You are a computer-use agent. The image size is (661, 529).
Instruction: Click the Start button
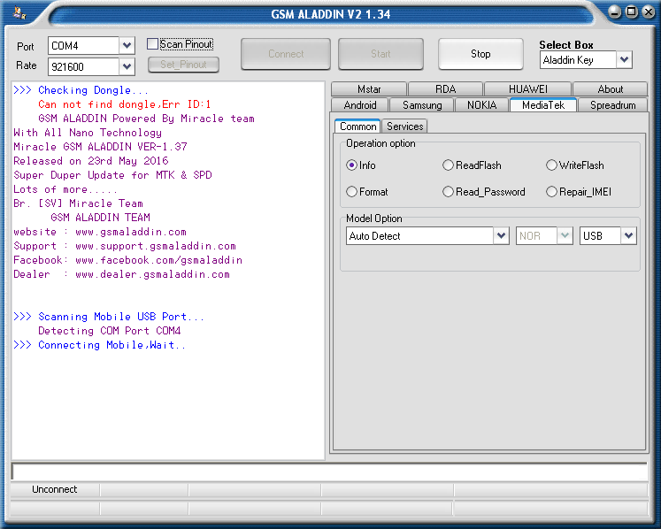pyautogui.click(x=380, y=54)
